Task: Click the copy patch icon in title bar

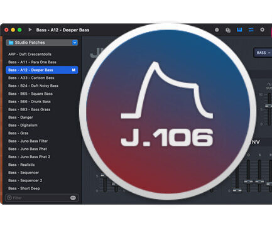Action: pos(228,30)
